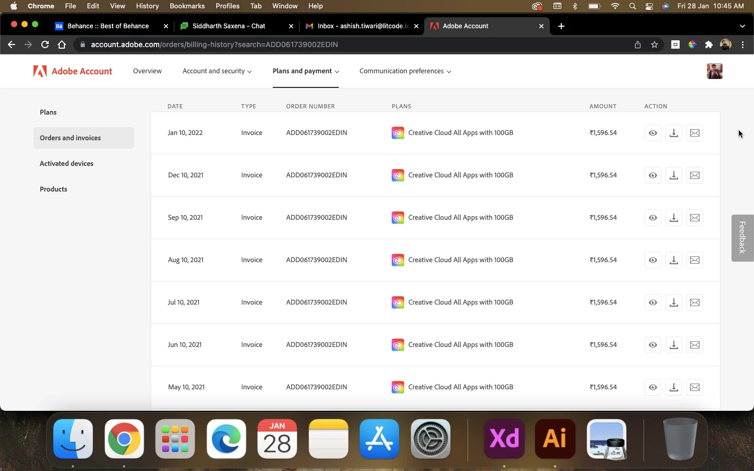Email the May 10, 2021 invoice
Image resolution: width=754 pixels, height=471 pixels.
tap(695, 387)
